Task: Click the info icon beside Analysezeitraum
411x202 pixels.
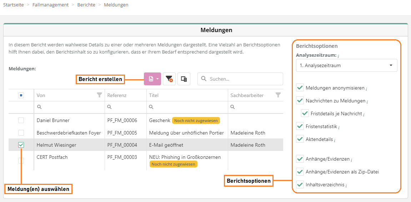Action: (x=338, y=56)
